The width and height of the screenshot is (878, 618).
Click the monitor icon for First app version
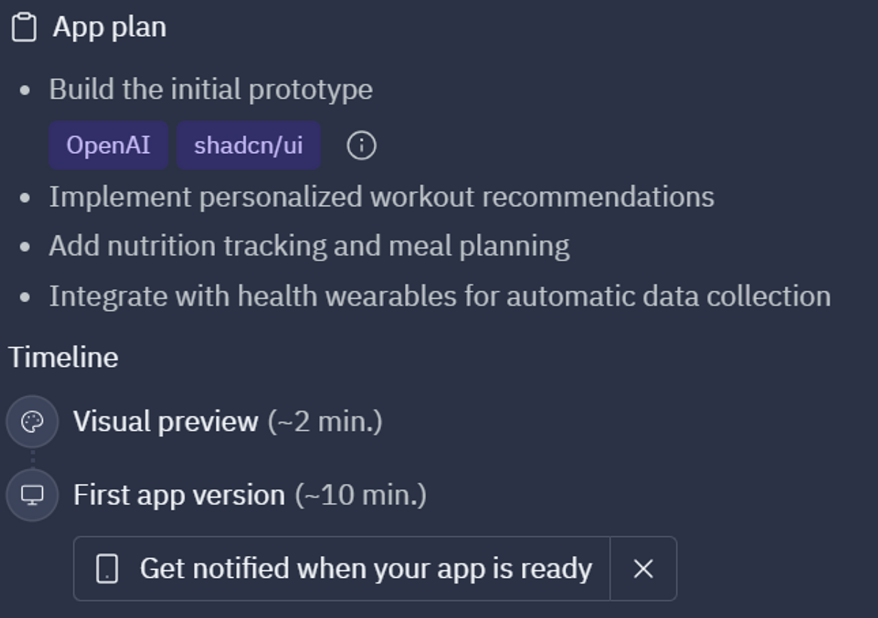(x=32, y=495)
